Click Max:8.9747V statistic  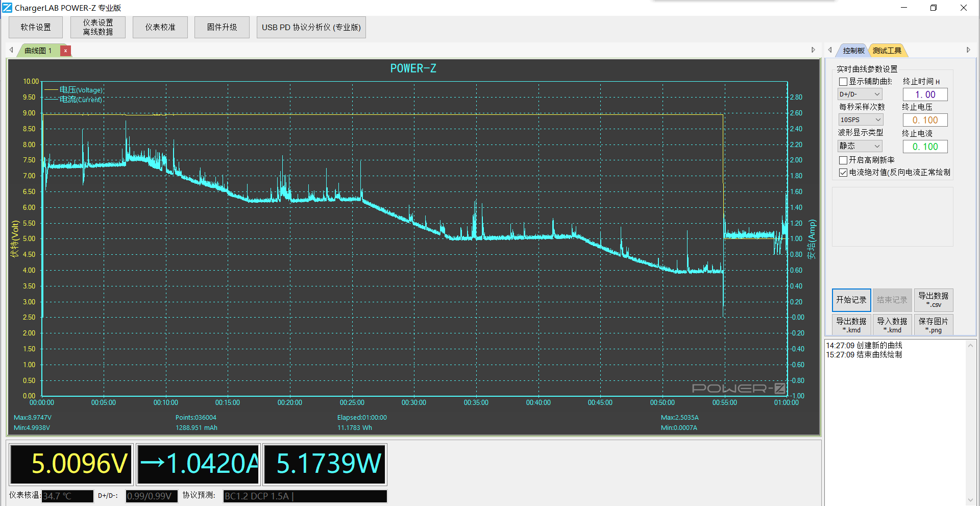[x=32, y=418]
